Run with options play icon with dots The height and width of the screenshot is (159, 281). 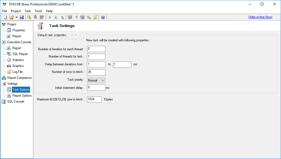(56, 17)
